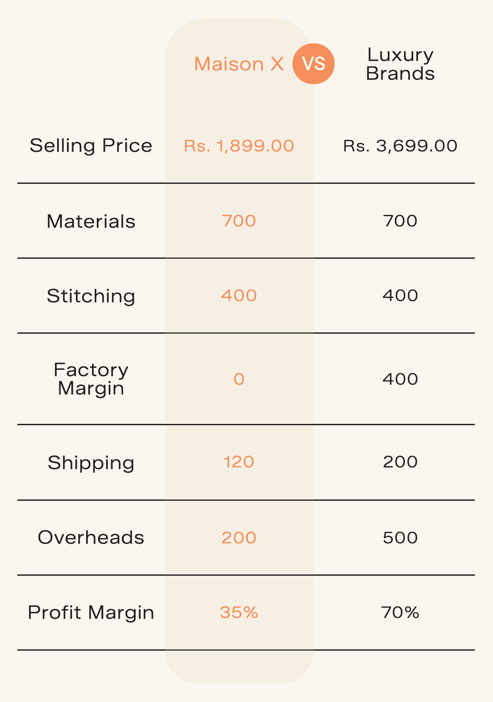Click the Maison X column heading
The image size is (493, 702).
pos(239,64)
